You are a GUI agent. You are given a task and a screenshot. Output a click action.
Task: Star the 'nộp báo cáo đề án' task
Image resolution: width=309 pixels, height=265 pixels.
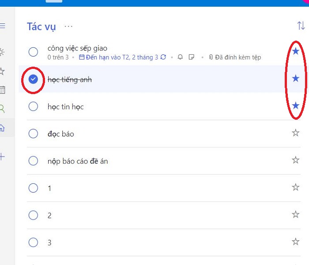coord(296,160)
